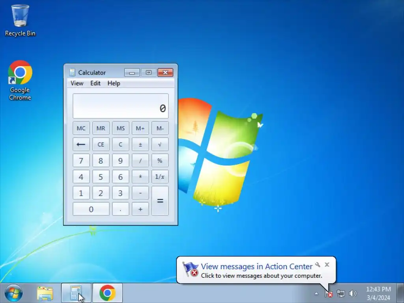Open the volume speaker tray icon
404x303 pixels.
[353, 294]
